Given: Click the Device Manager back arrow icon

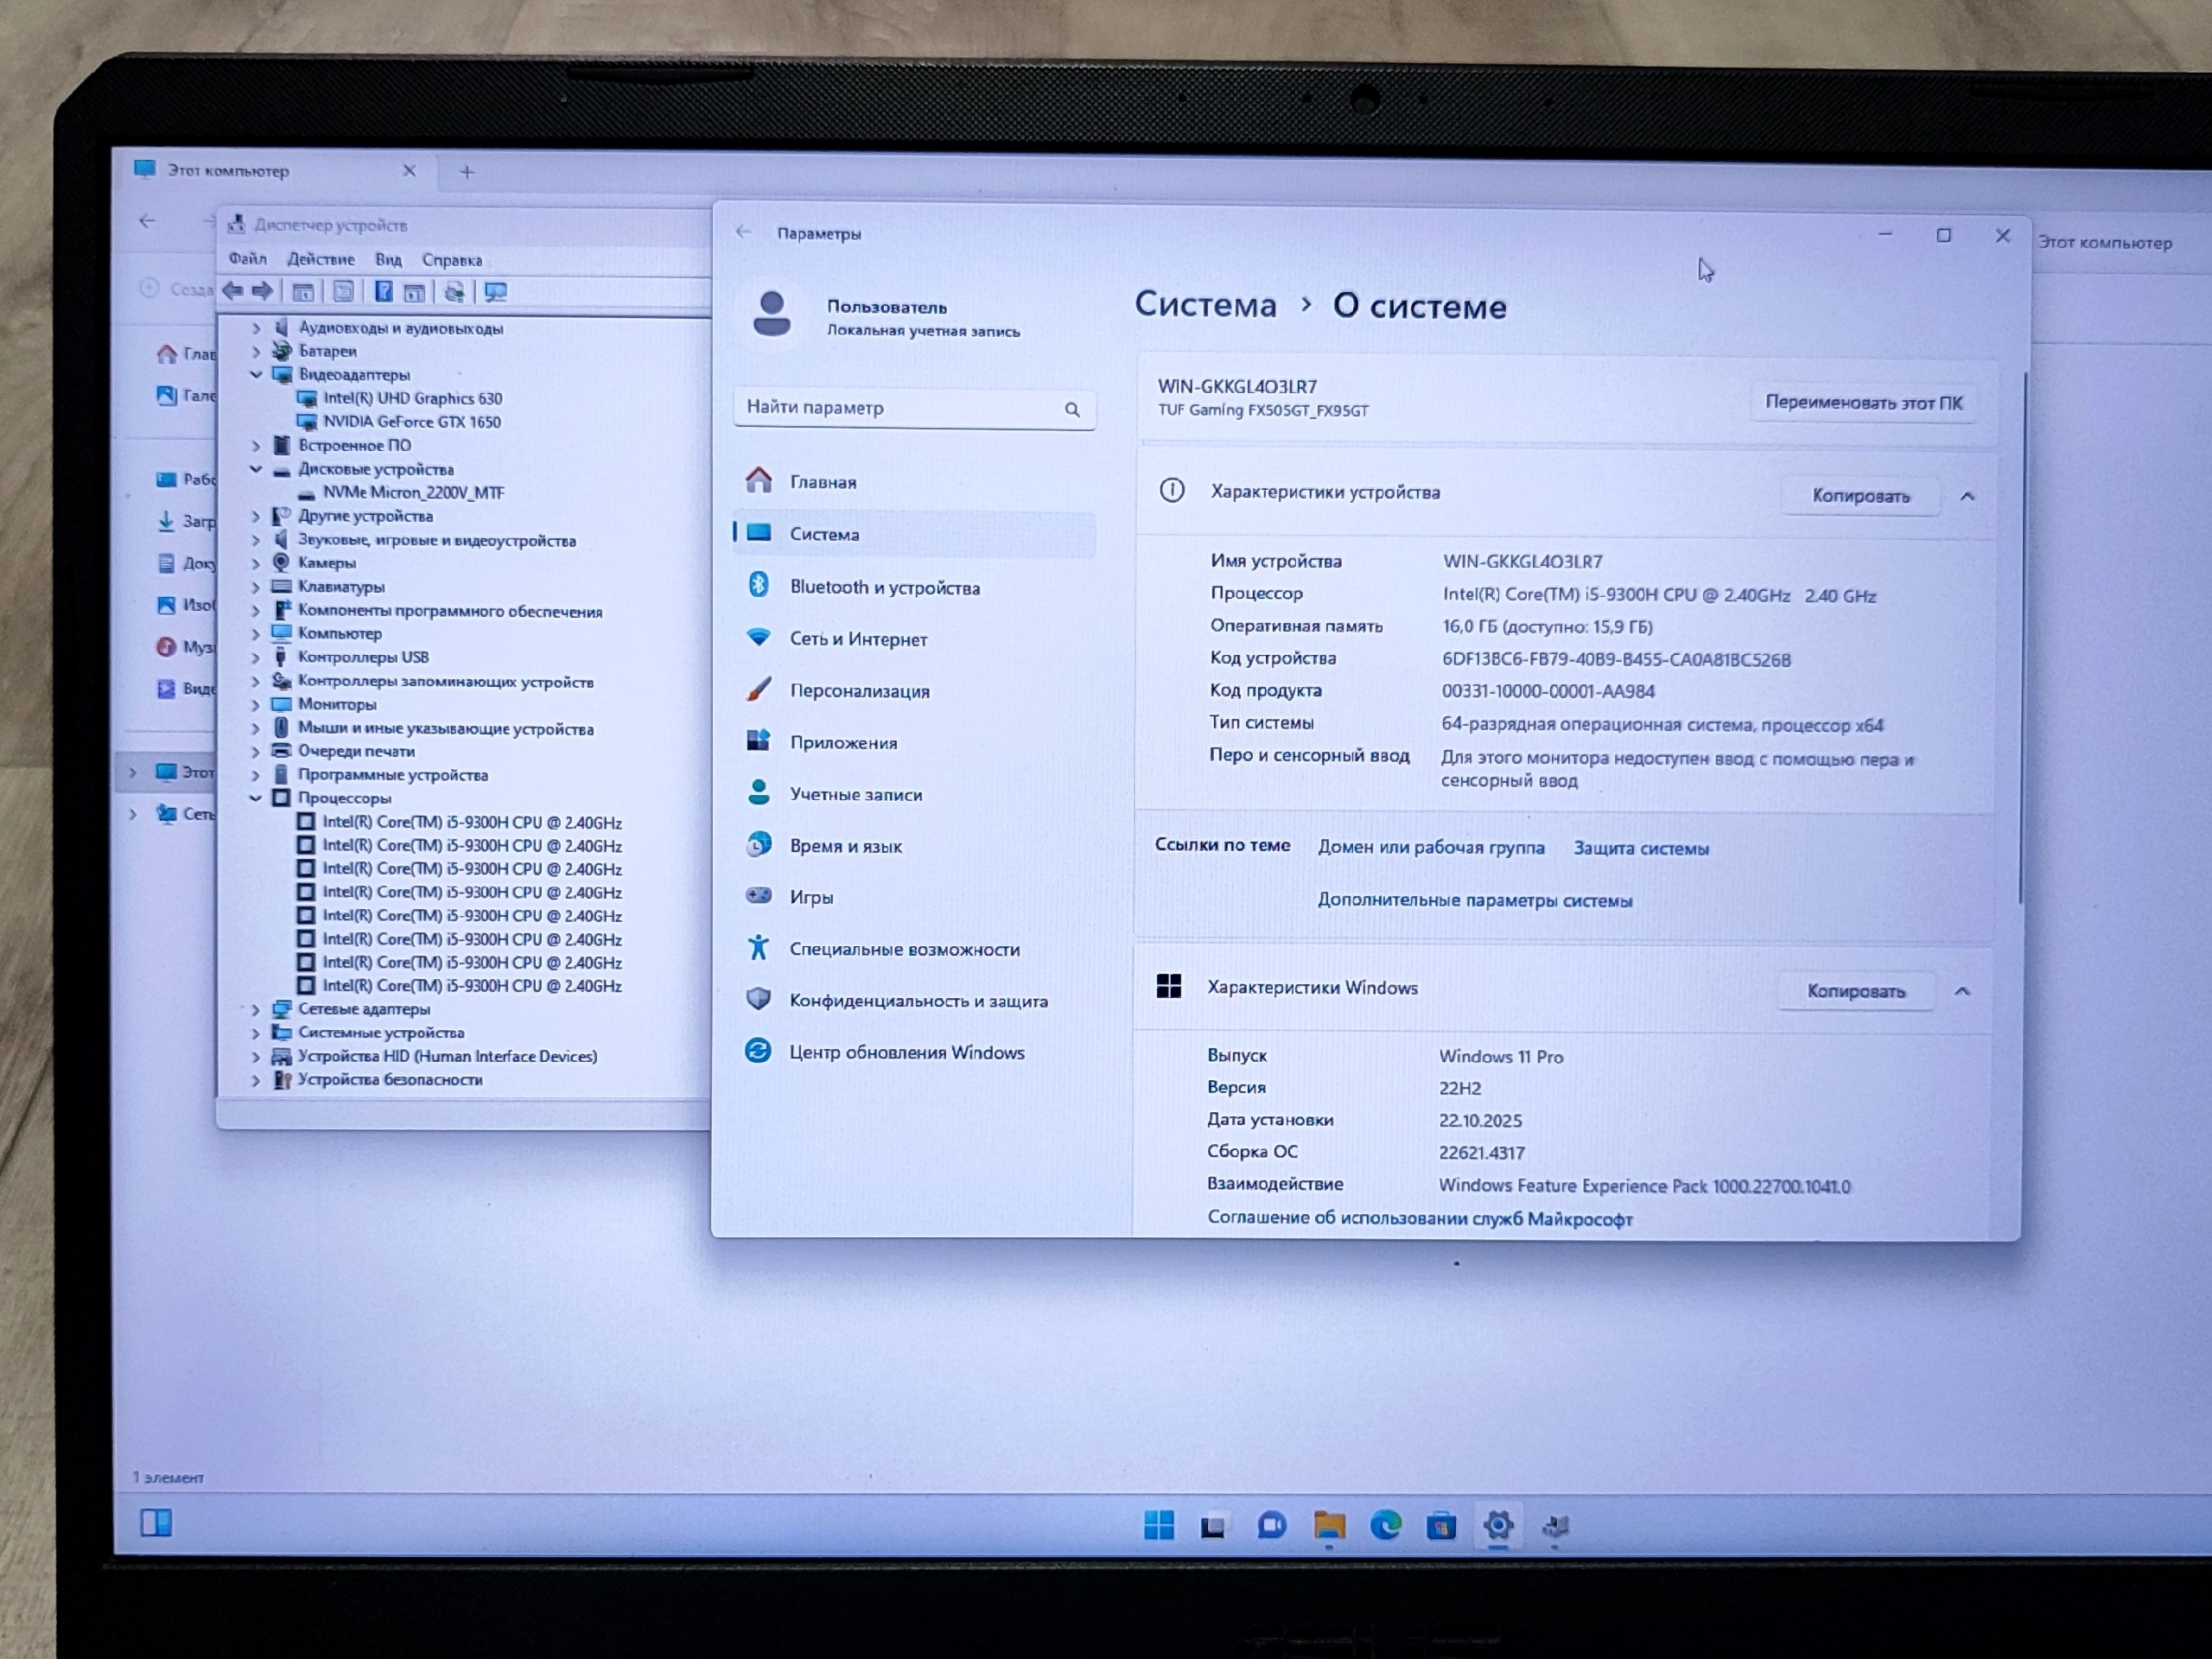Looking at the screenshot, I should [233, 291].
